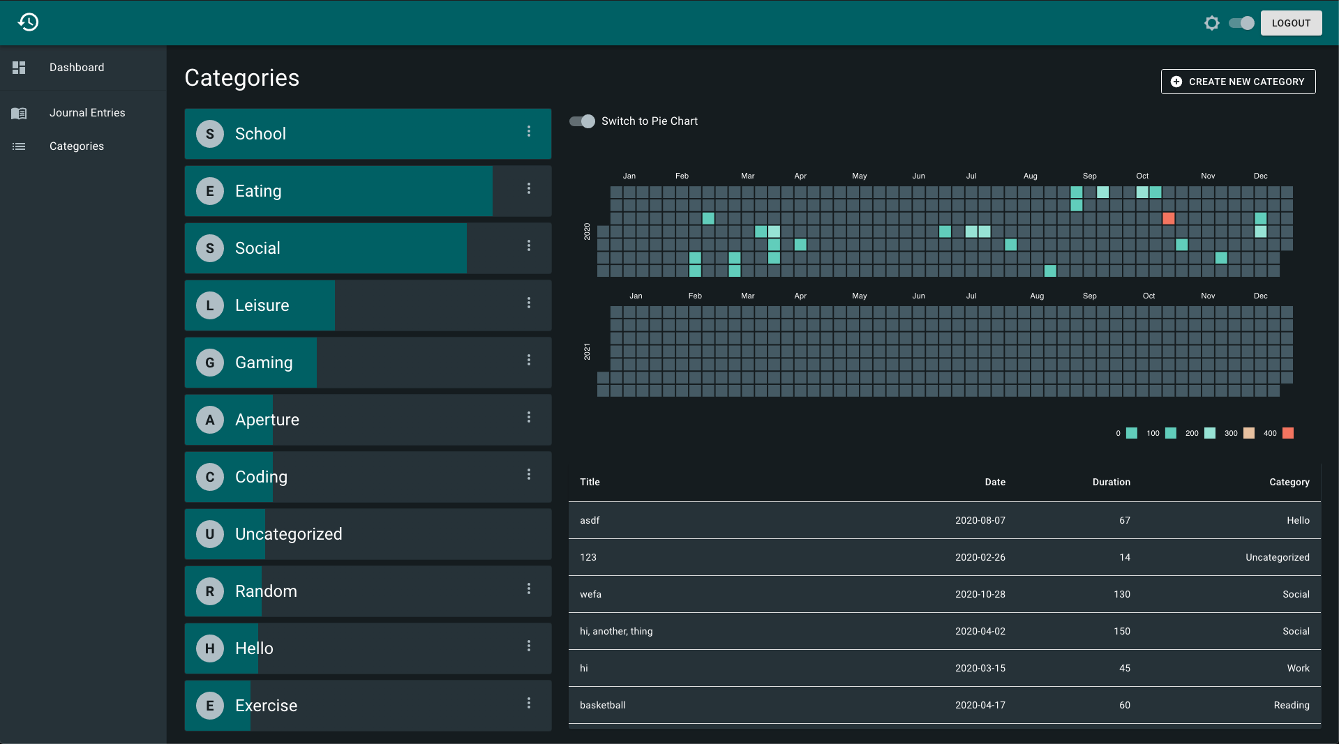
Task: Click the brightness sun icon
Action: [x=1212, y=23]
